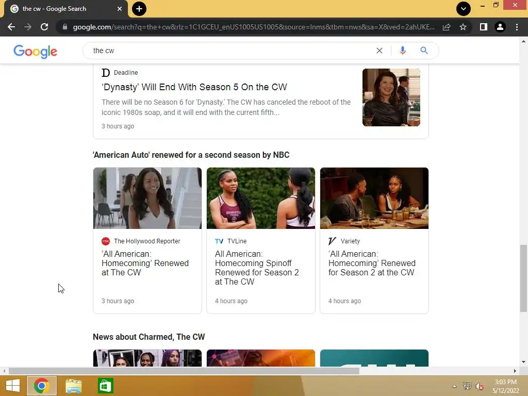Open tab search dropdown arrow
The height and width of the screenshot is (396, 528).
(464, 9)
